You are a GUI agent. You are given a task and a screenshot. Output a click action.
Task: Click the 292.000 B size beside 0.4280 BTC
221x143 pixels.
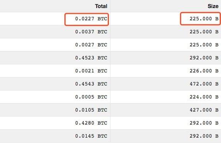(204, 123)
